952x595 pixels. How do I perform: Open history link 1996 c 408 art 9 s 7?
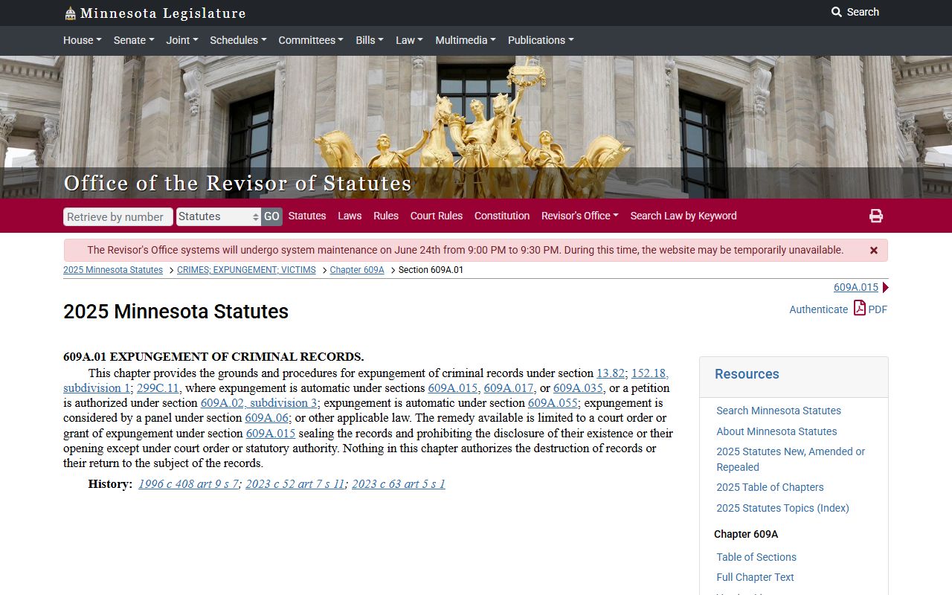188,484
